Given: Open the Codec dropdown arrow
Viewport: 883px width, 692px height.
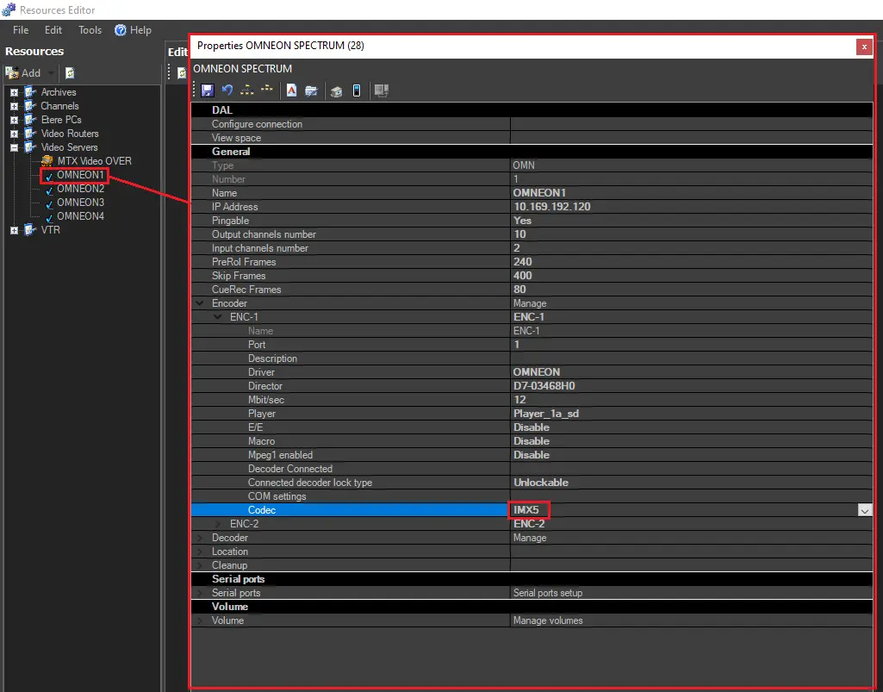Looking at the screenshot, I should click(864, 510).
